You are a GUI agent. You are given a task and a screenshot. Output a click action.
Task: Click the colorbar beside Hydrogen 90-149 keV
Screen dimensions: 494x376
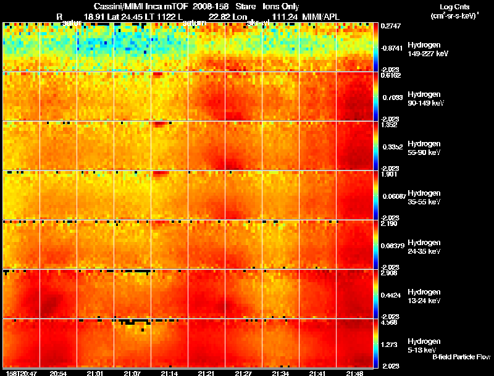(375, 96)
